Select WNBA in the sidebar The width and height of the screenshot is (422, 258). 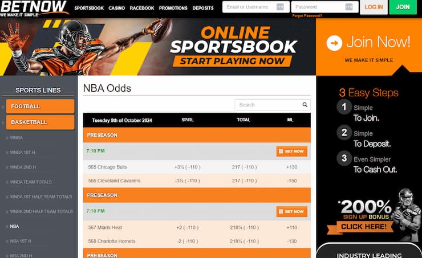point(16,138)
